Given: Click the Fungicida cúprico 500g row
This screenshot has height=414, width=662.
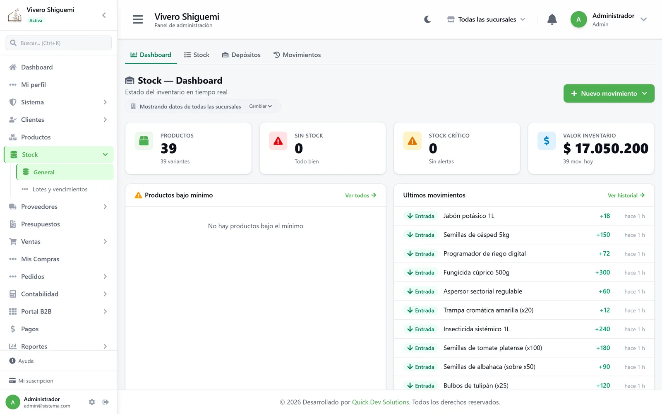Looking at the screenshot, I should click(524, 272).
